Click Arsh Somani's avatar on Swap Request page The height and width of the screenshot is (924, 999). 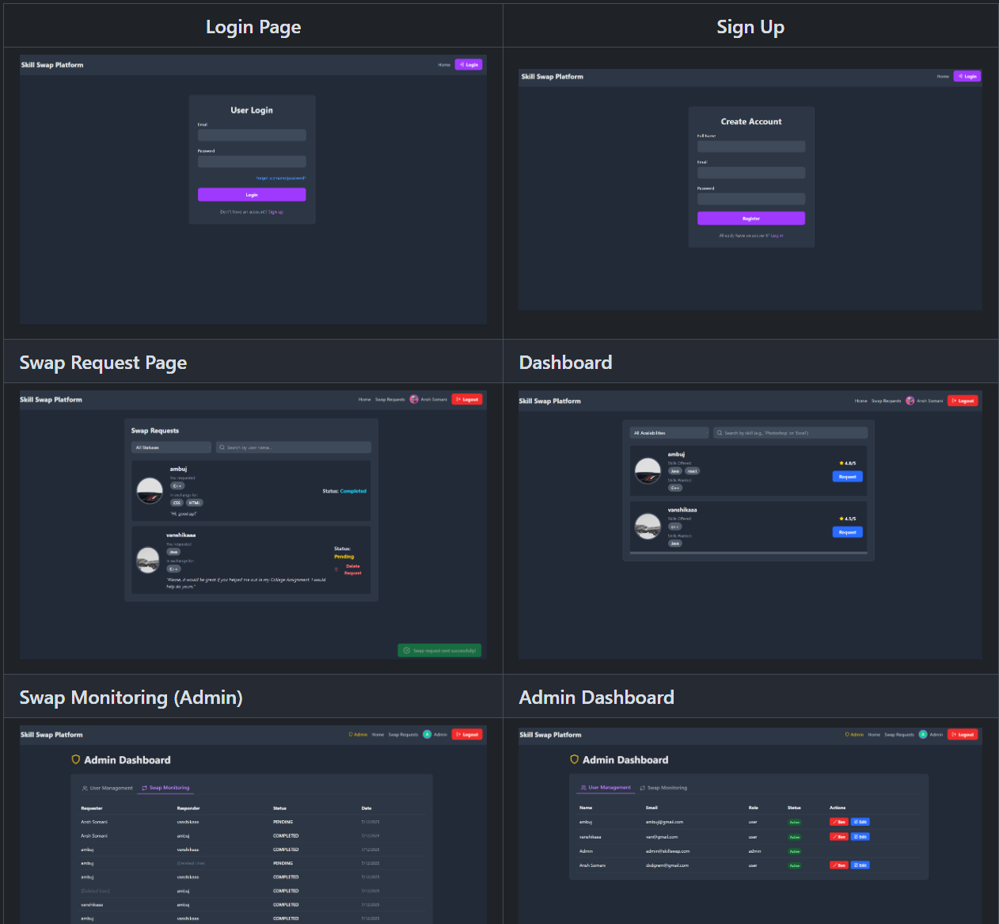click(414, 400)
